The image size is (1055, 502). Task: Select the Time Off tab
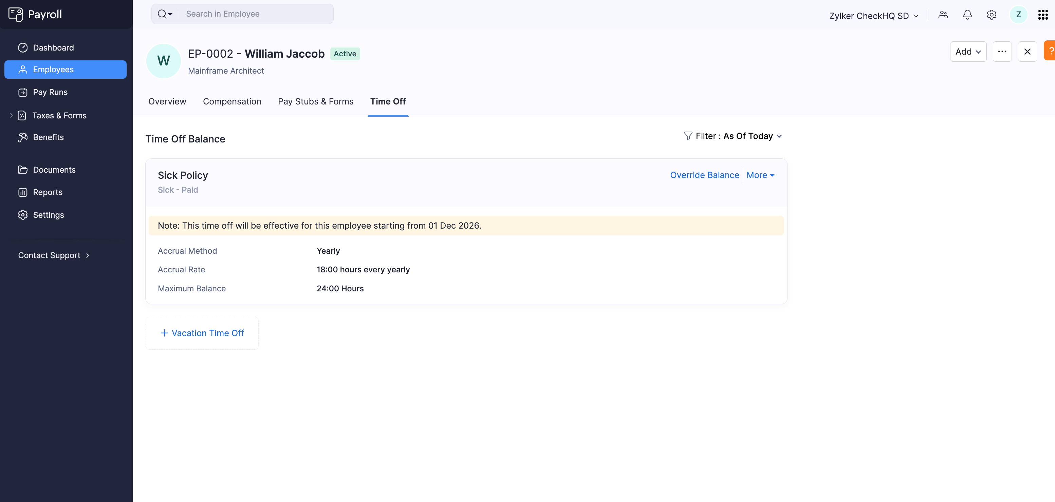(x=388, y=101)
